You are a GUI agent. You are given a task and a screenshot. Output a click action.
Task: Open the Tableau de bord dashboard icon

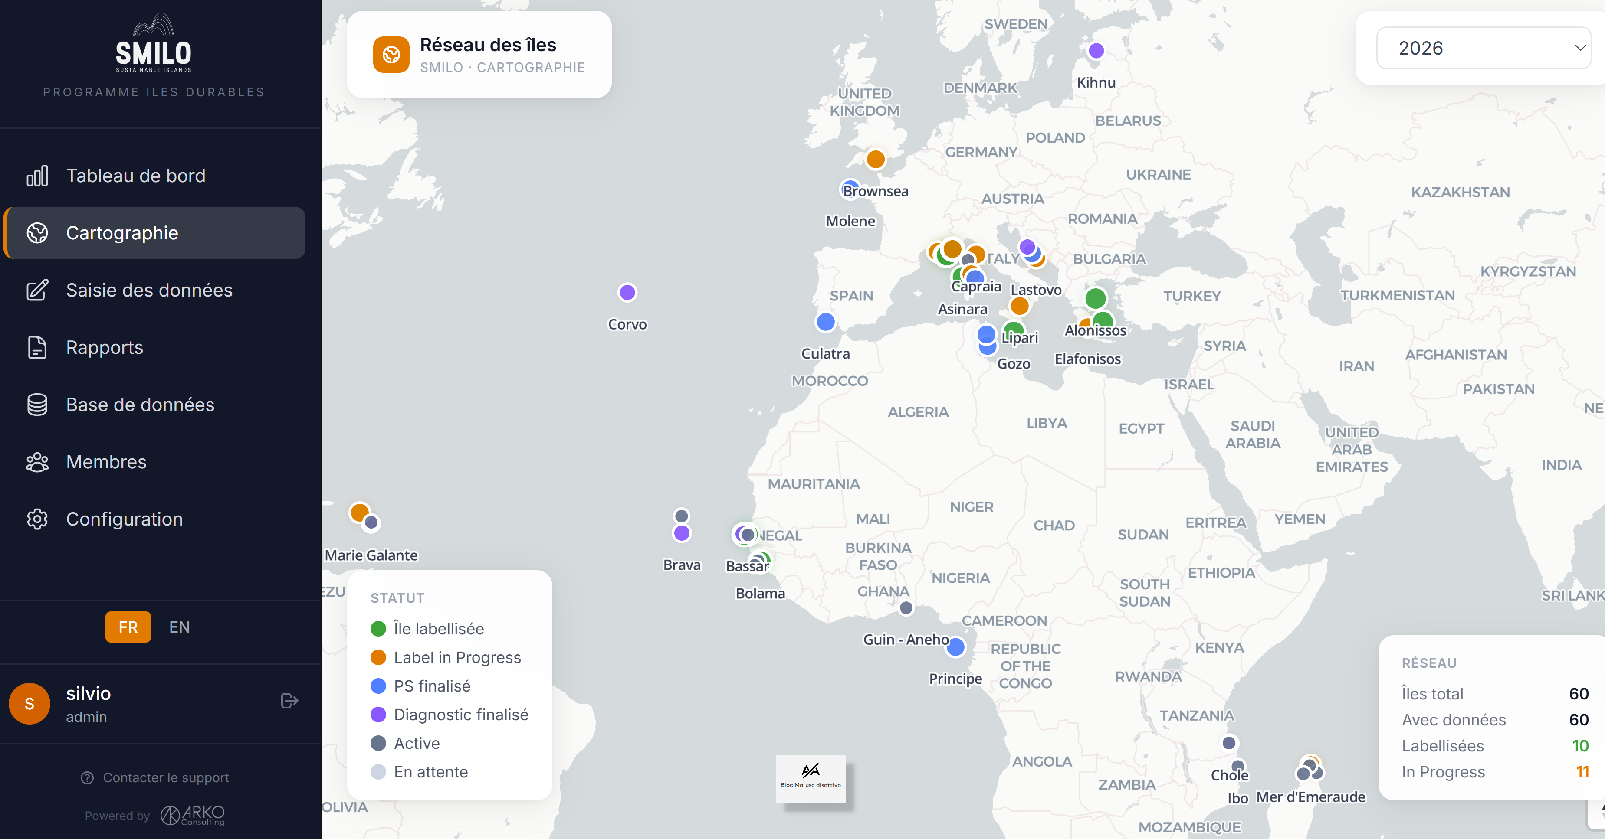coord(37,176)
